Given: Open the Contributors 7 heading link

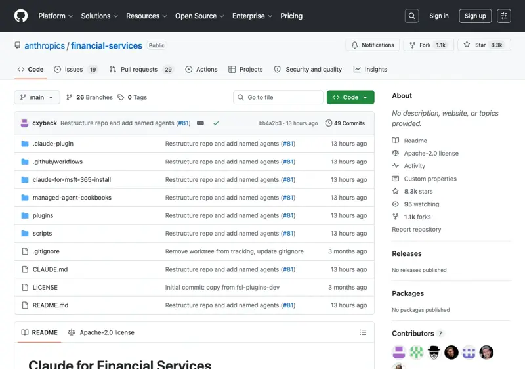Looking at the screenshot, I should click(x=417, y=334).
